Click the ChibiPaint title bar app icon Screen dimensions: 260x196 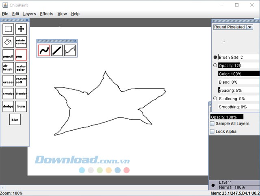click(x=5, y=5)
